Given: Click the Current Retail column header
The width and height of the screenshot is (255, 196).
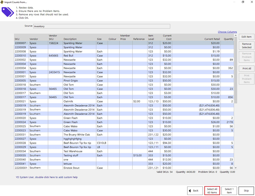Looking at the screenshot, I should tap(212, 39).
